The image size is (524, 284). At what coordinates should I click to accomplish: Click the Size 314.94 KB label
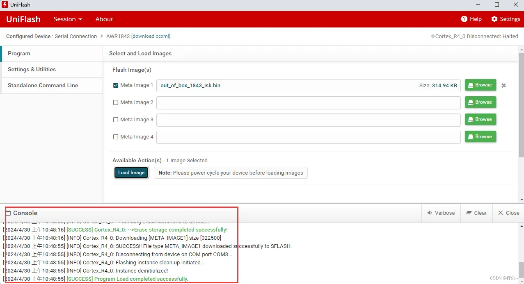[438, 86]
